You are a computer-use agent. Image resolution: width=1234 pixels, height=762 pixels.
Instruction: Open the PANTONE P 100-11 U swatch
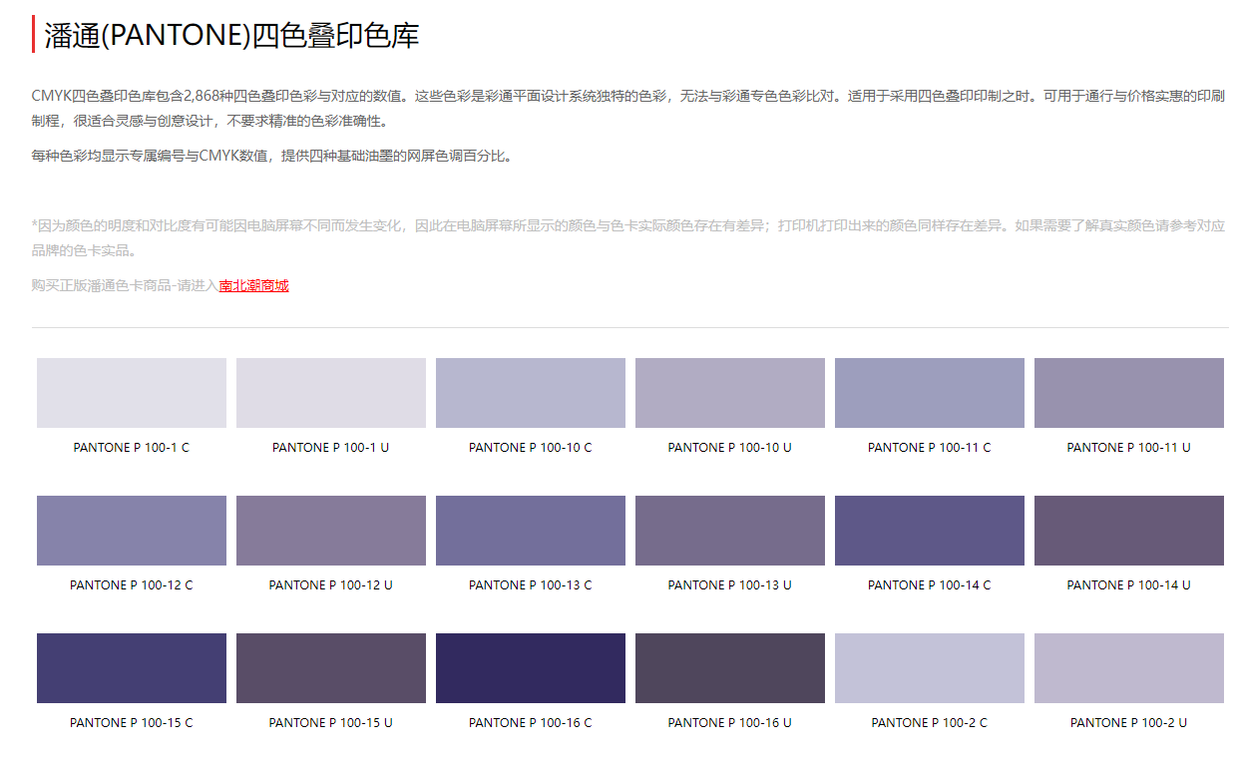[x=1129, y=393]
